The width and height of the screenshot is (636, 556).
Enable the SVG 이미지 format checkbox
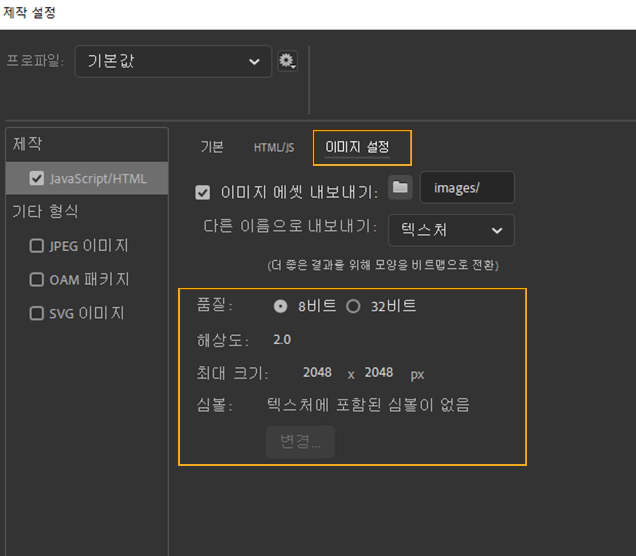[36, 313]
